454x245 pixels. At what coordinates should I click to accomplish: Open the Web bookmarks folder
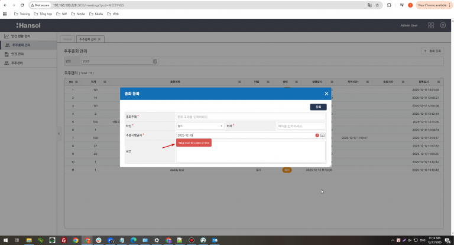pos(113,14)
